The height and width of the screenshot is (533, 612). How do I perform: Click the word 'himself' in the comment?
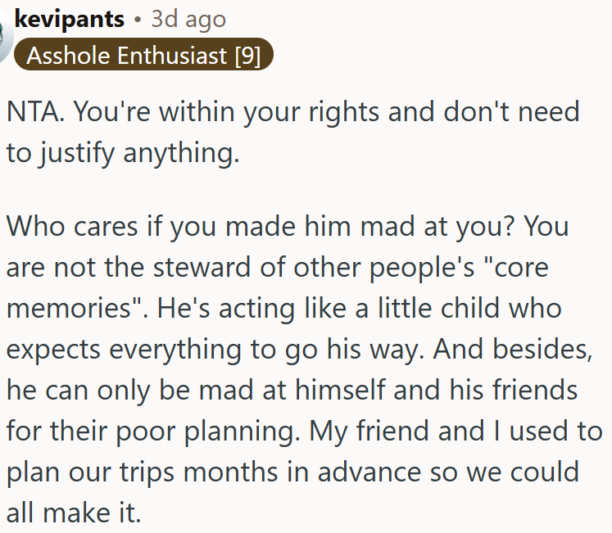[x=340, y=391]
